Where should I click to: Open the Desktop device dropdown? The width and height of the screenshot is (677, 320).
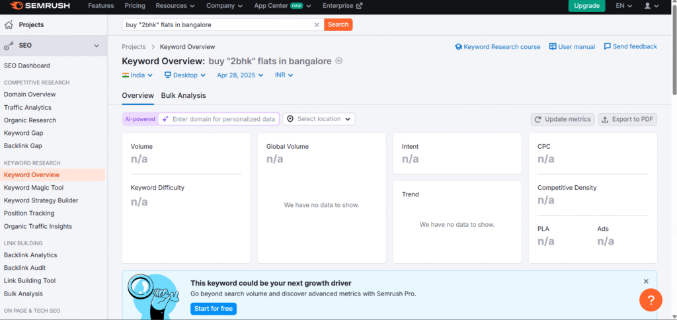click(186, 75)
